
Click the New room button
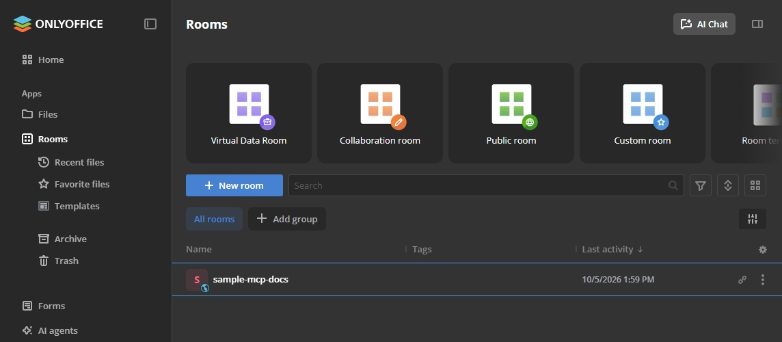tap(234, 185)
